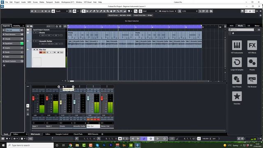Open User Presets tile
This screenshot has height=148, width=263.
[237, 79]
